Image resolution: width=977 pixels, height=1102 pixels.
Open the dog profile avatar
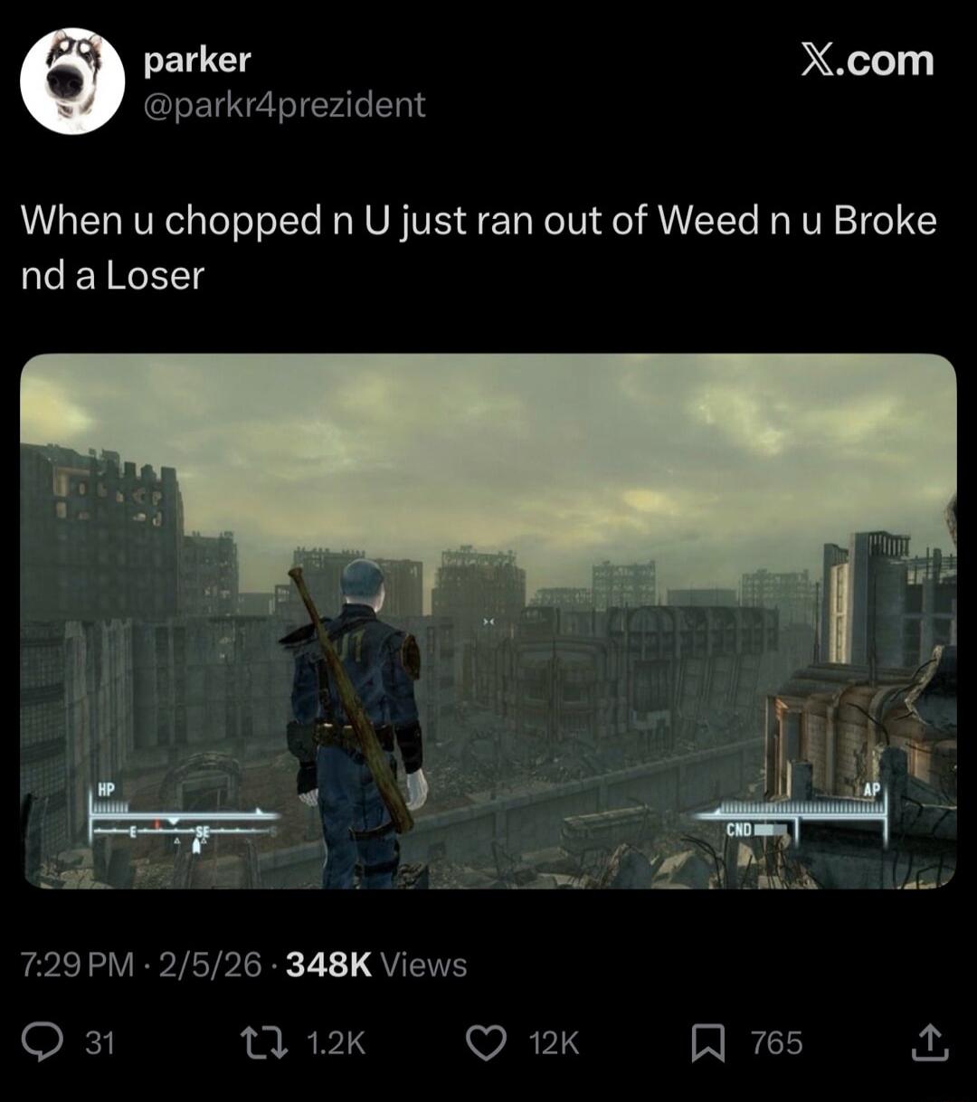point(72,81)
